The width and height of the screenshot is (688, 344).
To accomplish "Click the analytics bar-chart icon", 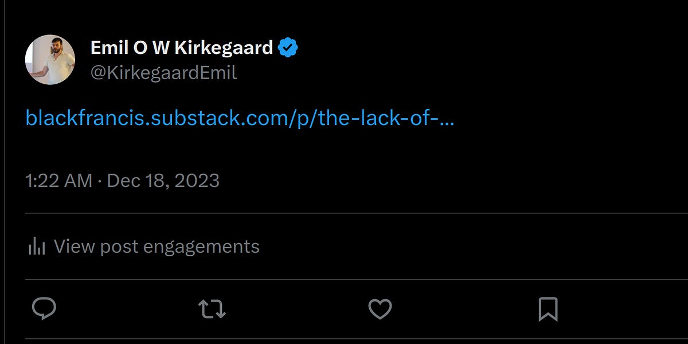I will (x=37, y=245).
